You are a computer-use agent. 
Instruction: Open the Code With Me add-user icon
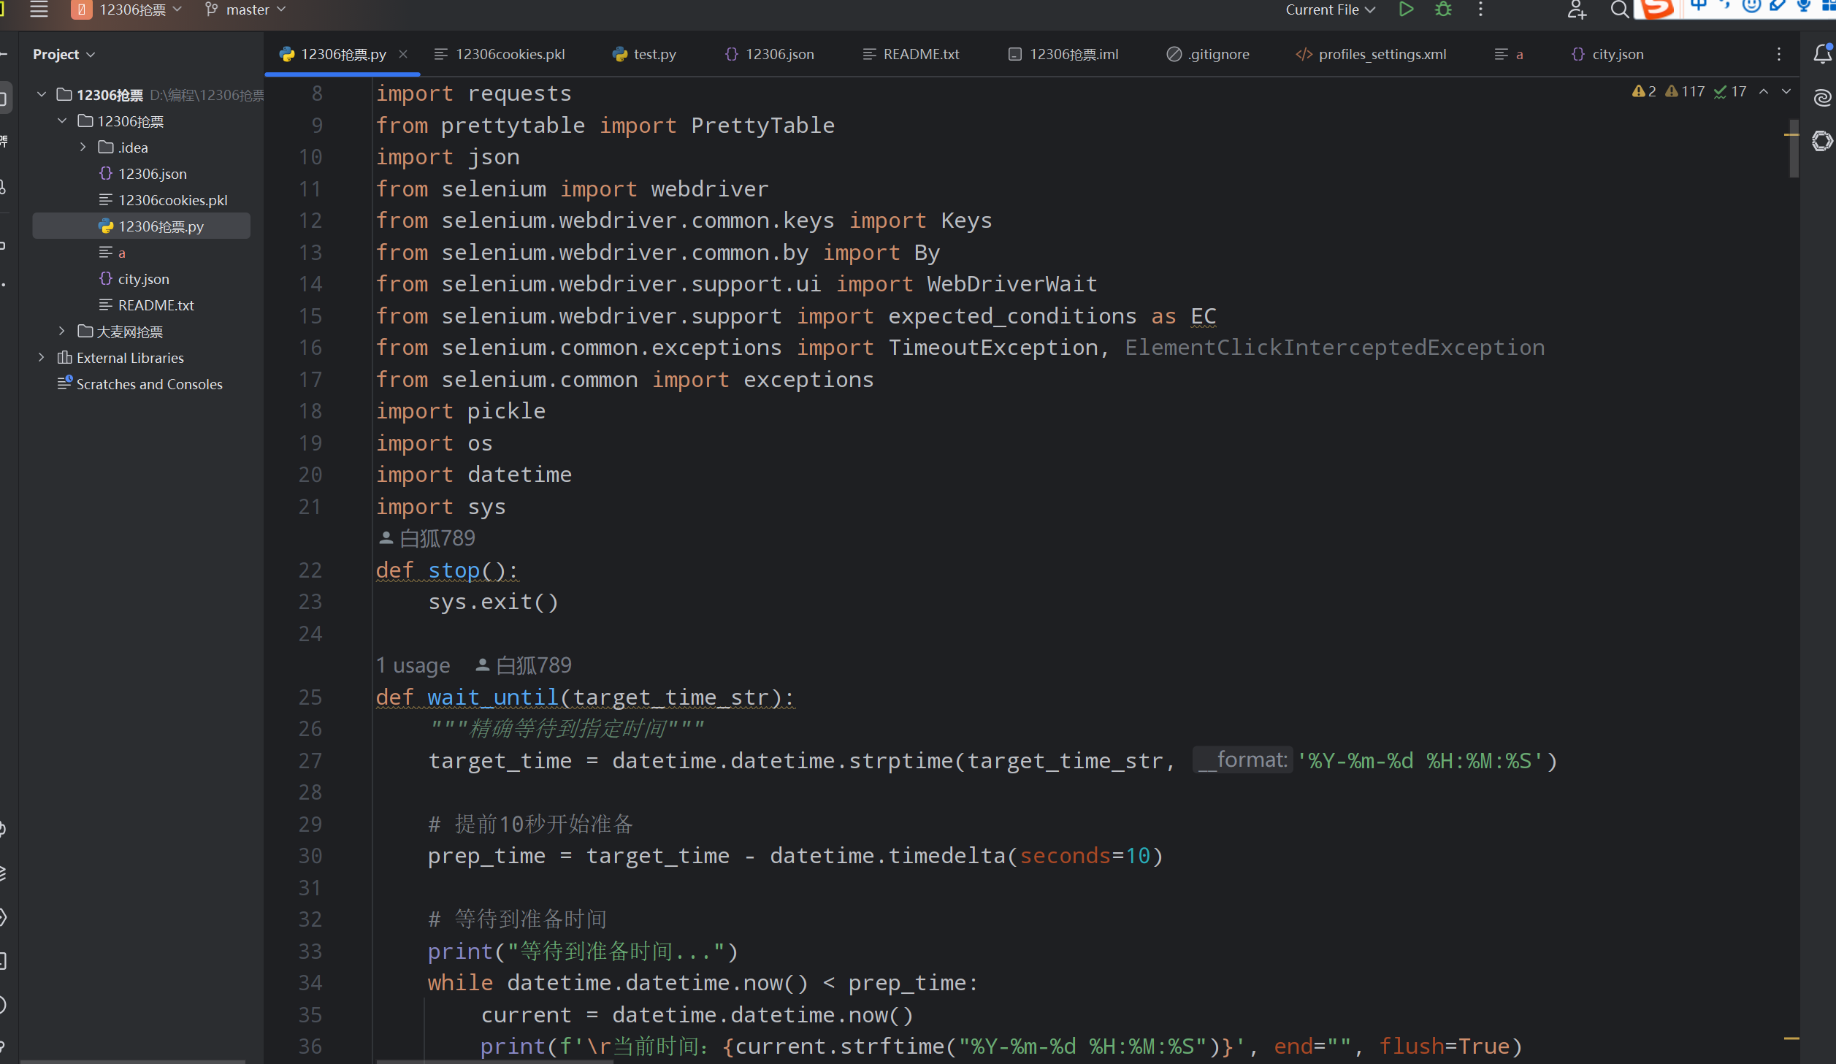1577,9
